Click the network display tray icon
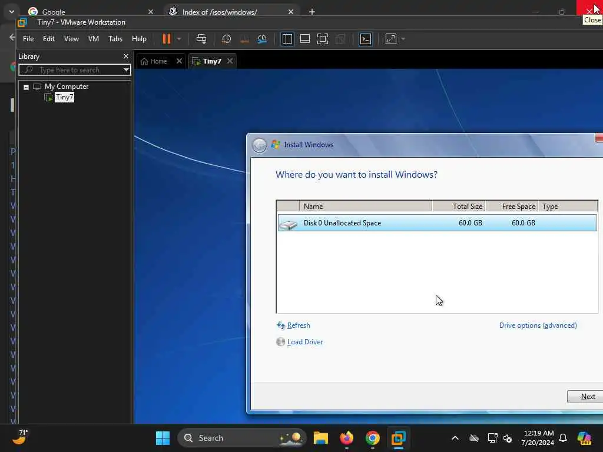 [492, 438]
